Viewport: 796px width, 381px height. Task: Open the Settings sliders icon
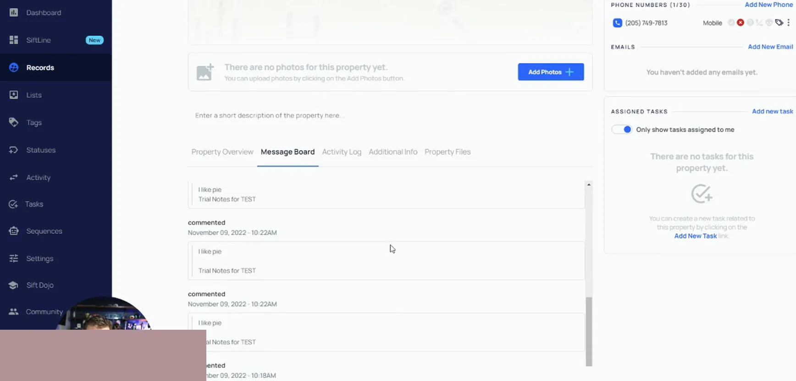[x=14, y=258]
